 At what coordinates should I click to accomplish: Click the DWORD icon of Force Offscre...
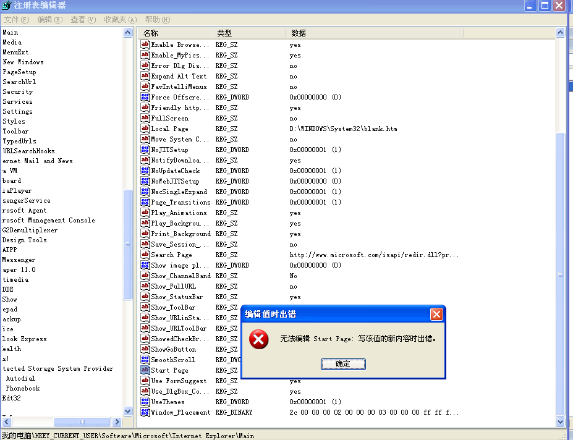point(145,97)
